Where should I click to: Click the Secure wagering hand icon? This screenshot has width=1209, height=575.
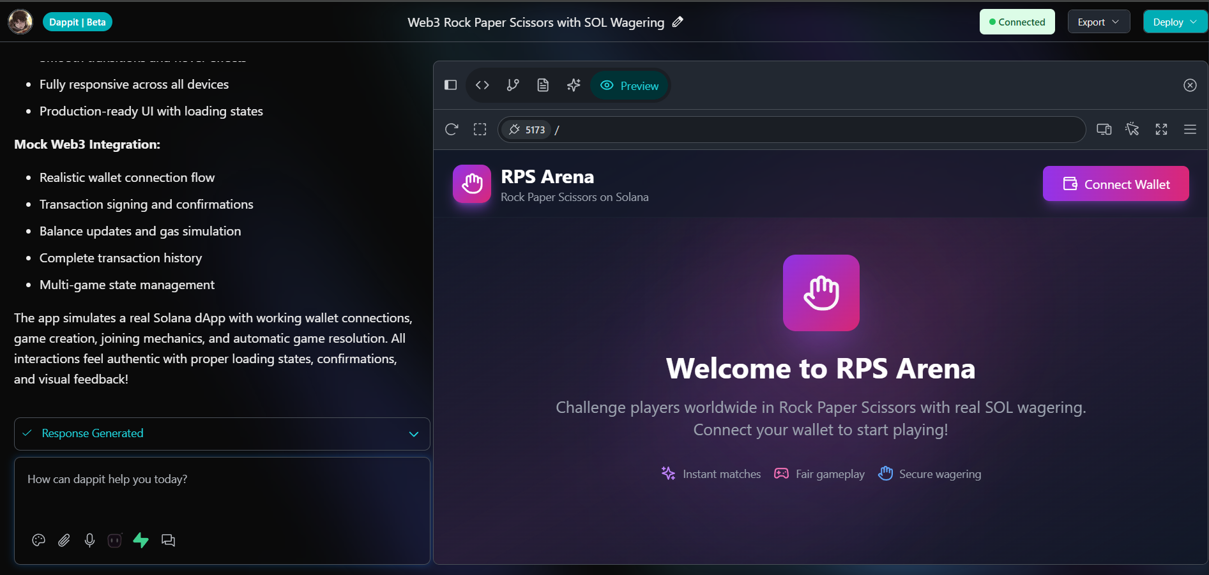885,474
